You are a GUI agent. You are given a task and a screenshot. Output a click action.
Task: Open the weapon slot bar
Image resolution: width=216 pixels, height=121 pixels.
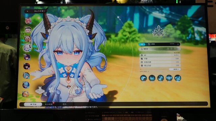pos(160,49)
